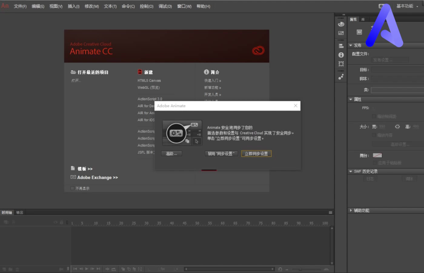
Task: Collapse the right panels with double-arrow icon
Action: tap(344, 15)
